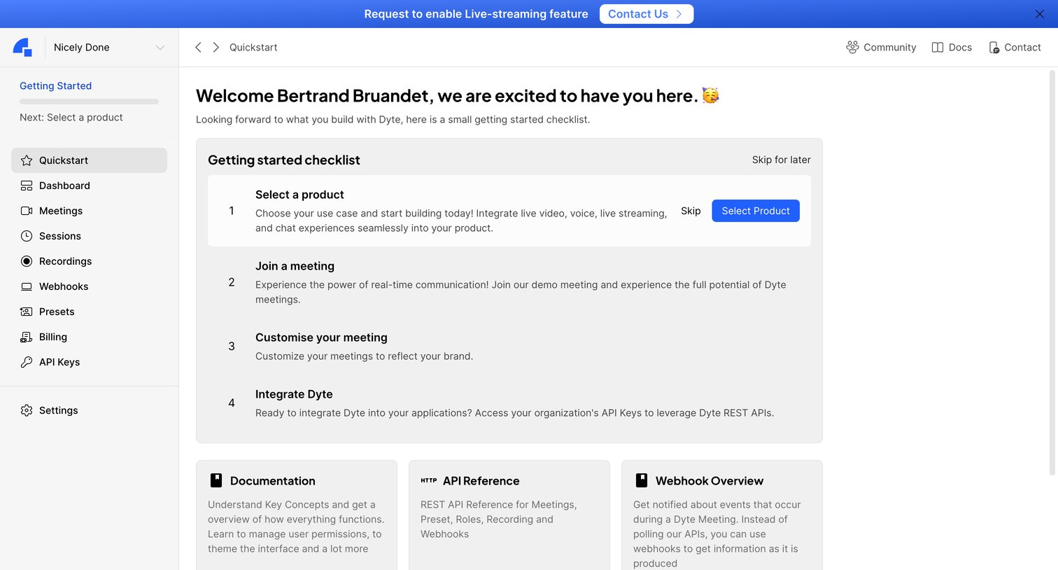Click the Presets icon in sidebar
The width and height of the screenshot is (1058, 570).
27,312
